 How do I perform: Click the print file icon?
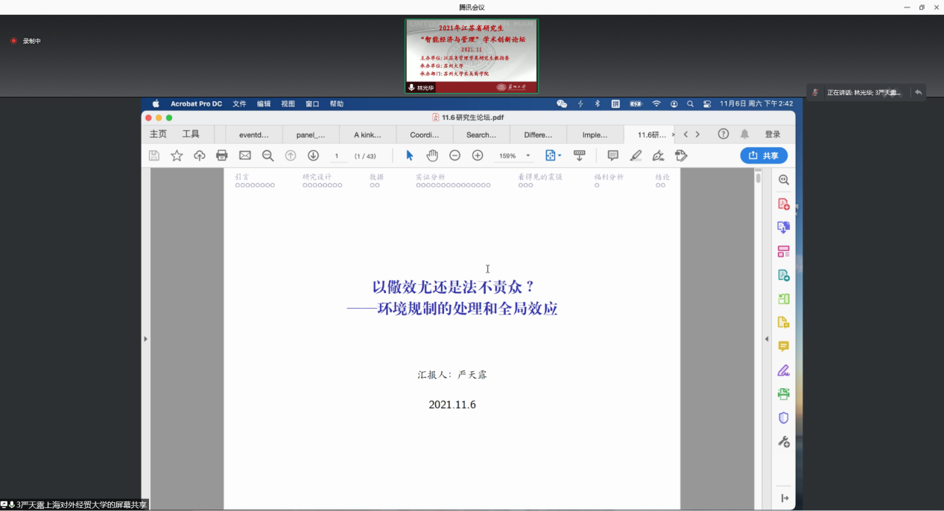(221, 155)
